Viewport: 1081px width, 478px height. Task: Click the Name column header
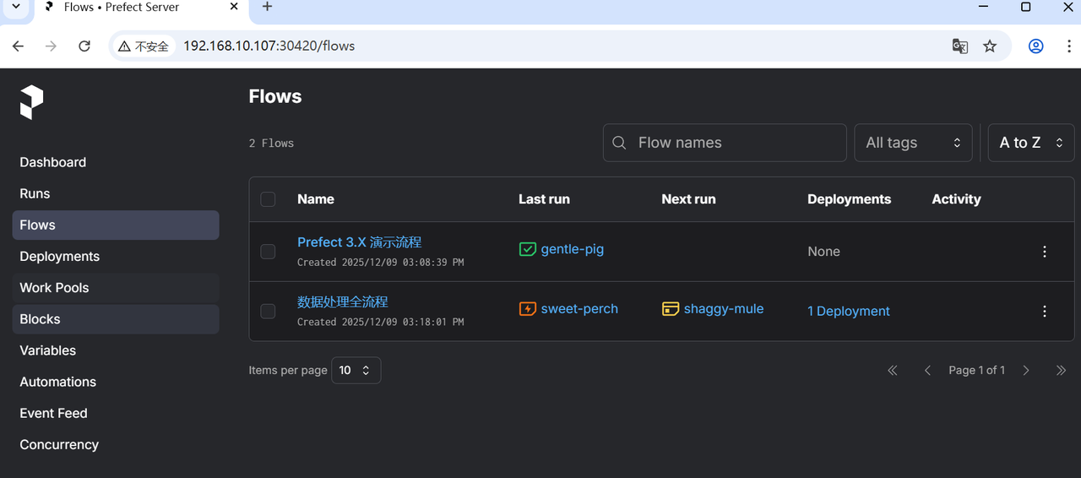click(316, 199)
